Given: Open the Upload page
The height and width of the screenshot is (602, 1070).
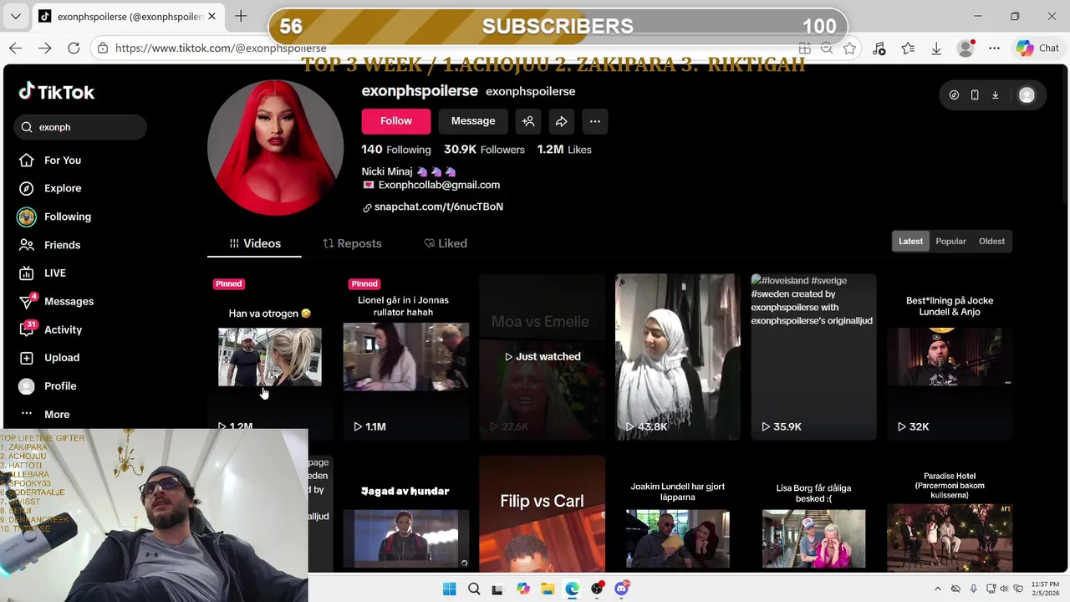Looking at the screenshot, I should (50, 358).
